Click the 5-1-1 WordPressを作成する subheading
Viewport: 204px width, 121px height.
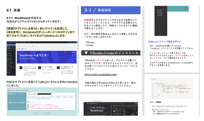[x=24, y=18]
